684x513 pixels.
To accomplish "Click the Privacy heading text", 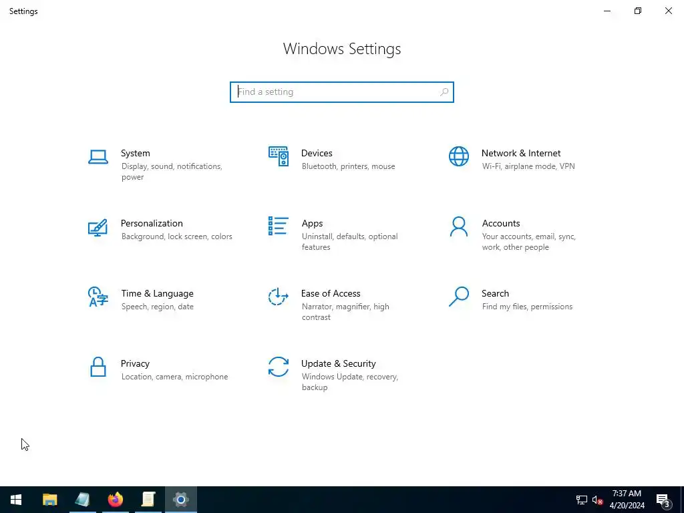I will (x=135, y=364).
